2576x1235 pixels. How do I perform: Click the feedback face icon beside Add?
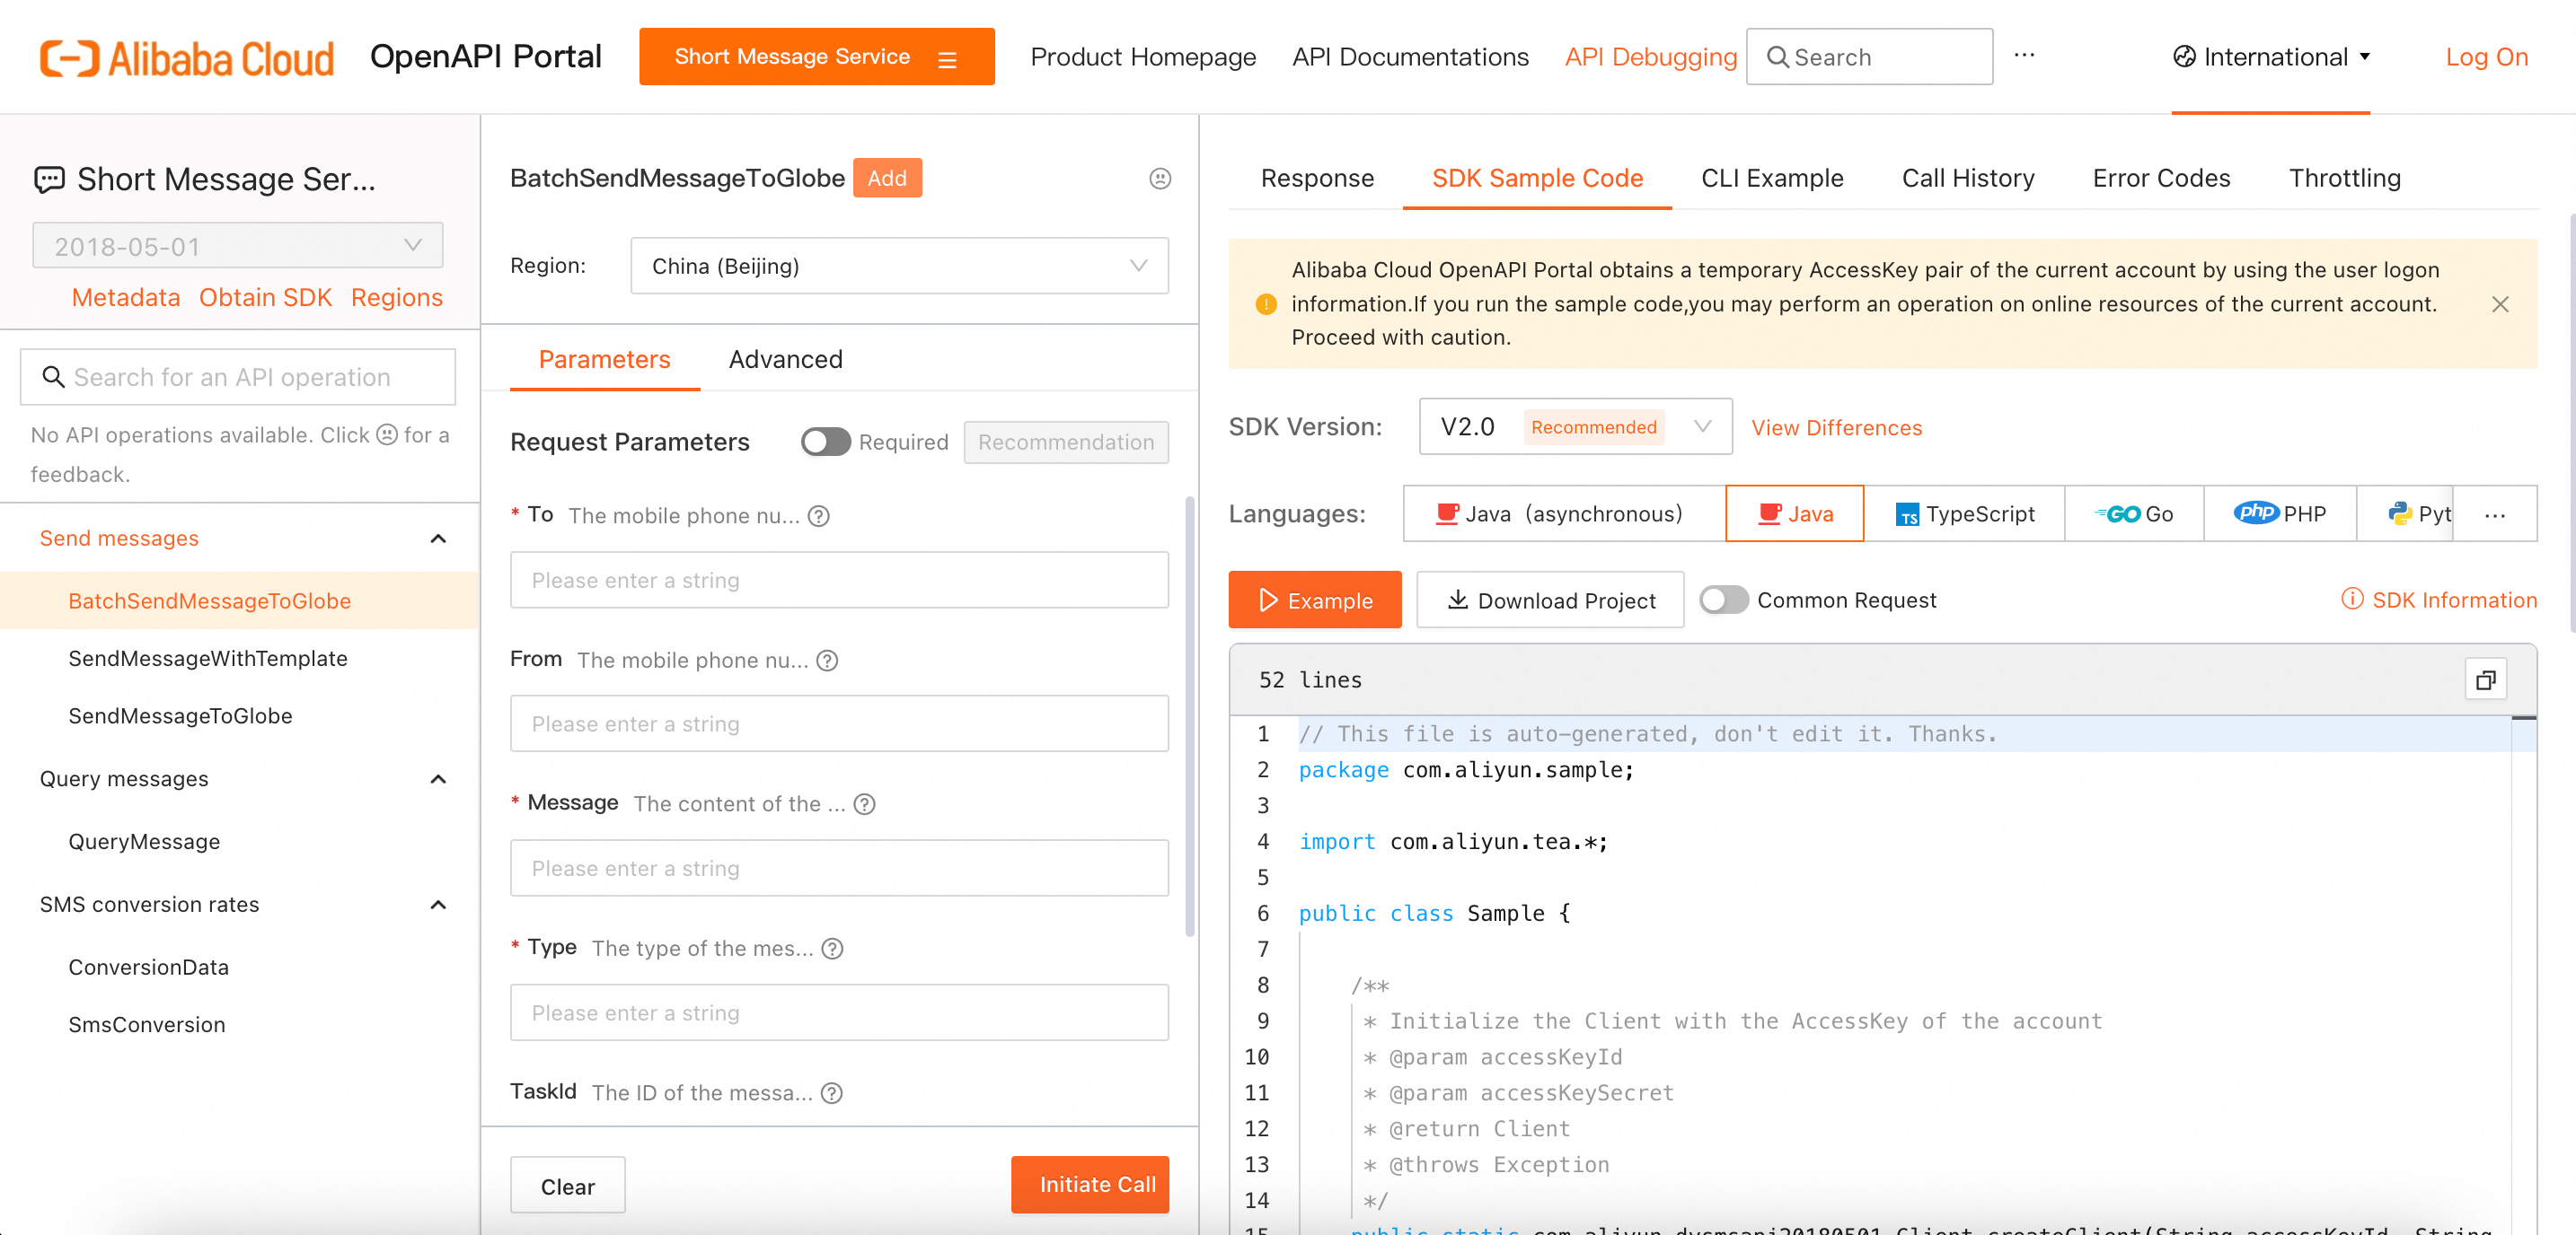(x=1159, y=178)
